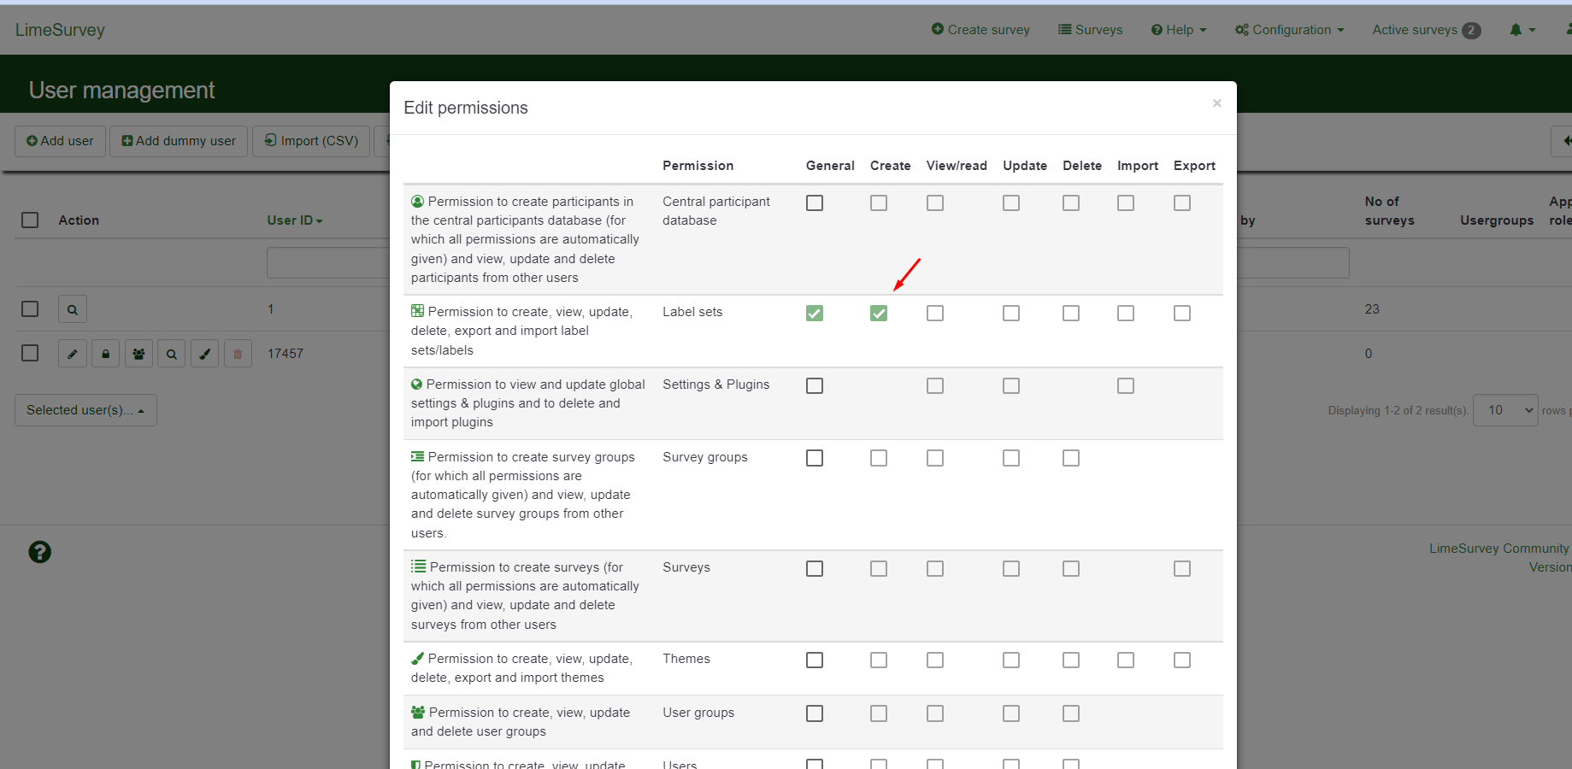The image size is (1572, 769).
Task: Expand the Configuration menu
Action: pos(1290,30)
